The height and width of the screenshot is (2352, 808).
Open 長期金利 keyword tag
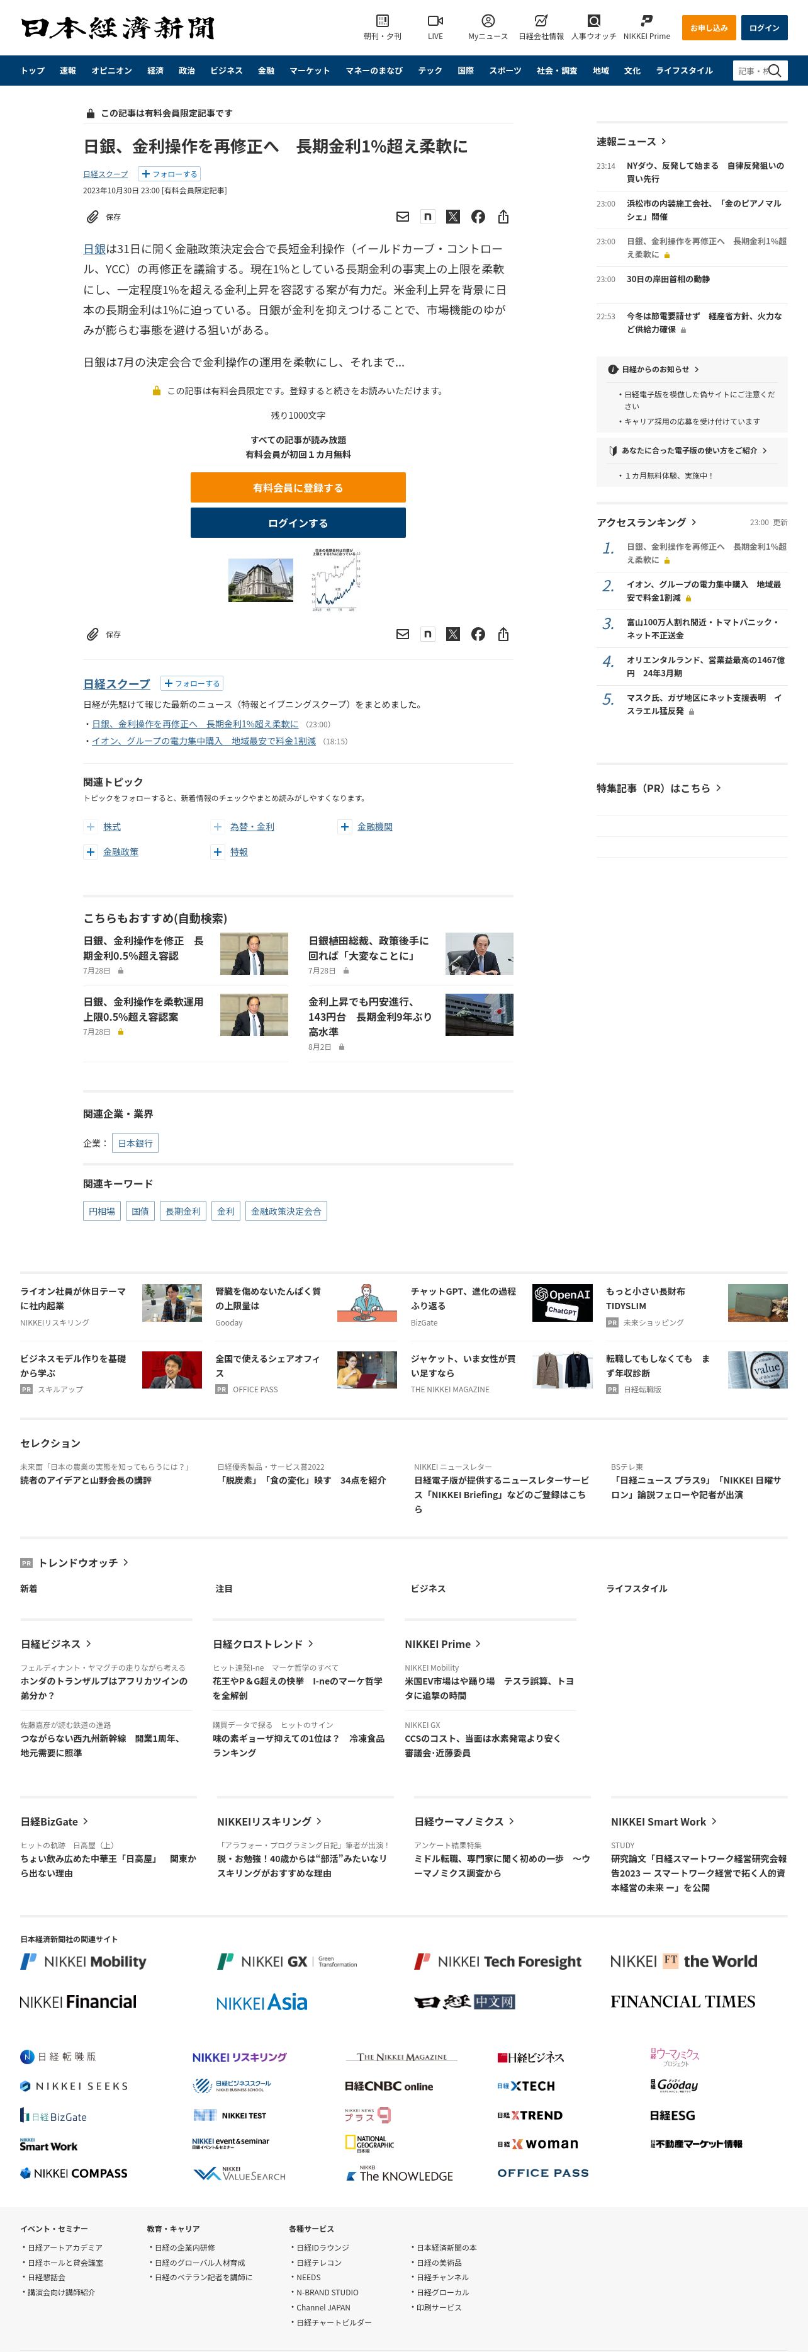click(183, 1212)
